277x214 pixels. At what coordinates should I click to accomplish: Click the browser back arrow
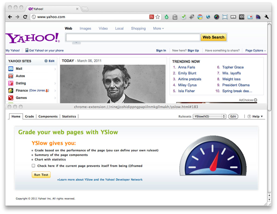(10, 17)
